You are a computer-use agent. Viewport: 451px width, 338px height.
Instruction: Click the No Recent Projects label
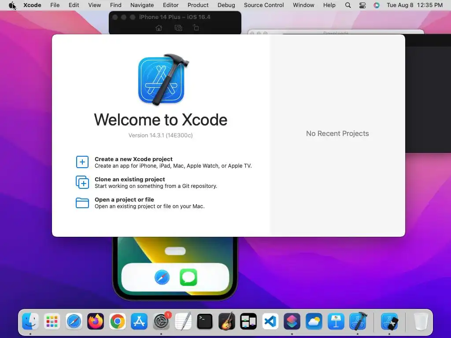tap(337, 134)
